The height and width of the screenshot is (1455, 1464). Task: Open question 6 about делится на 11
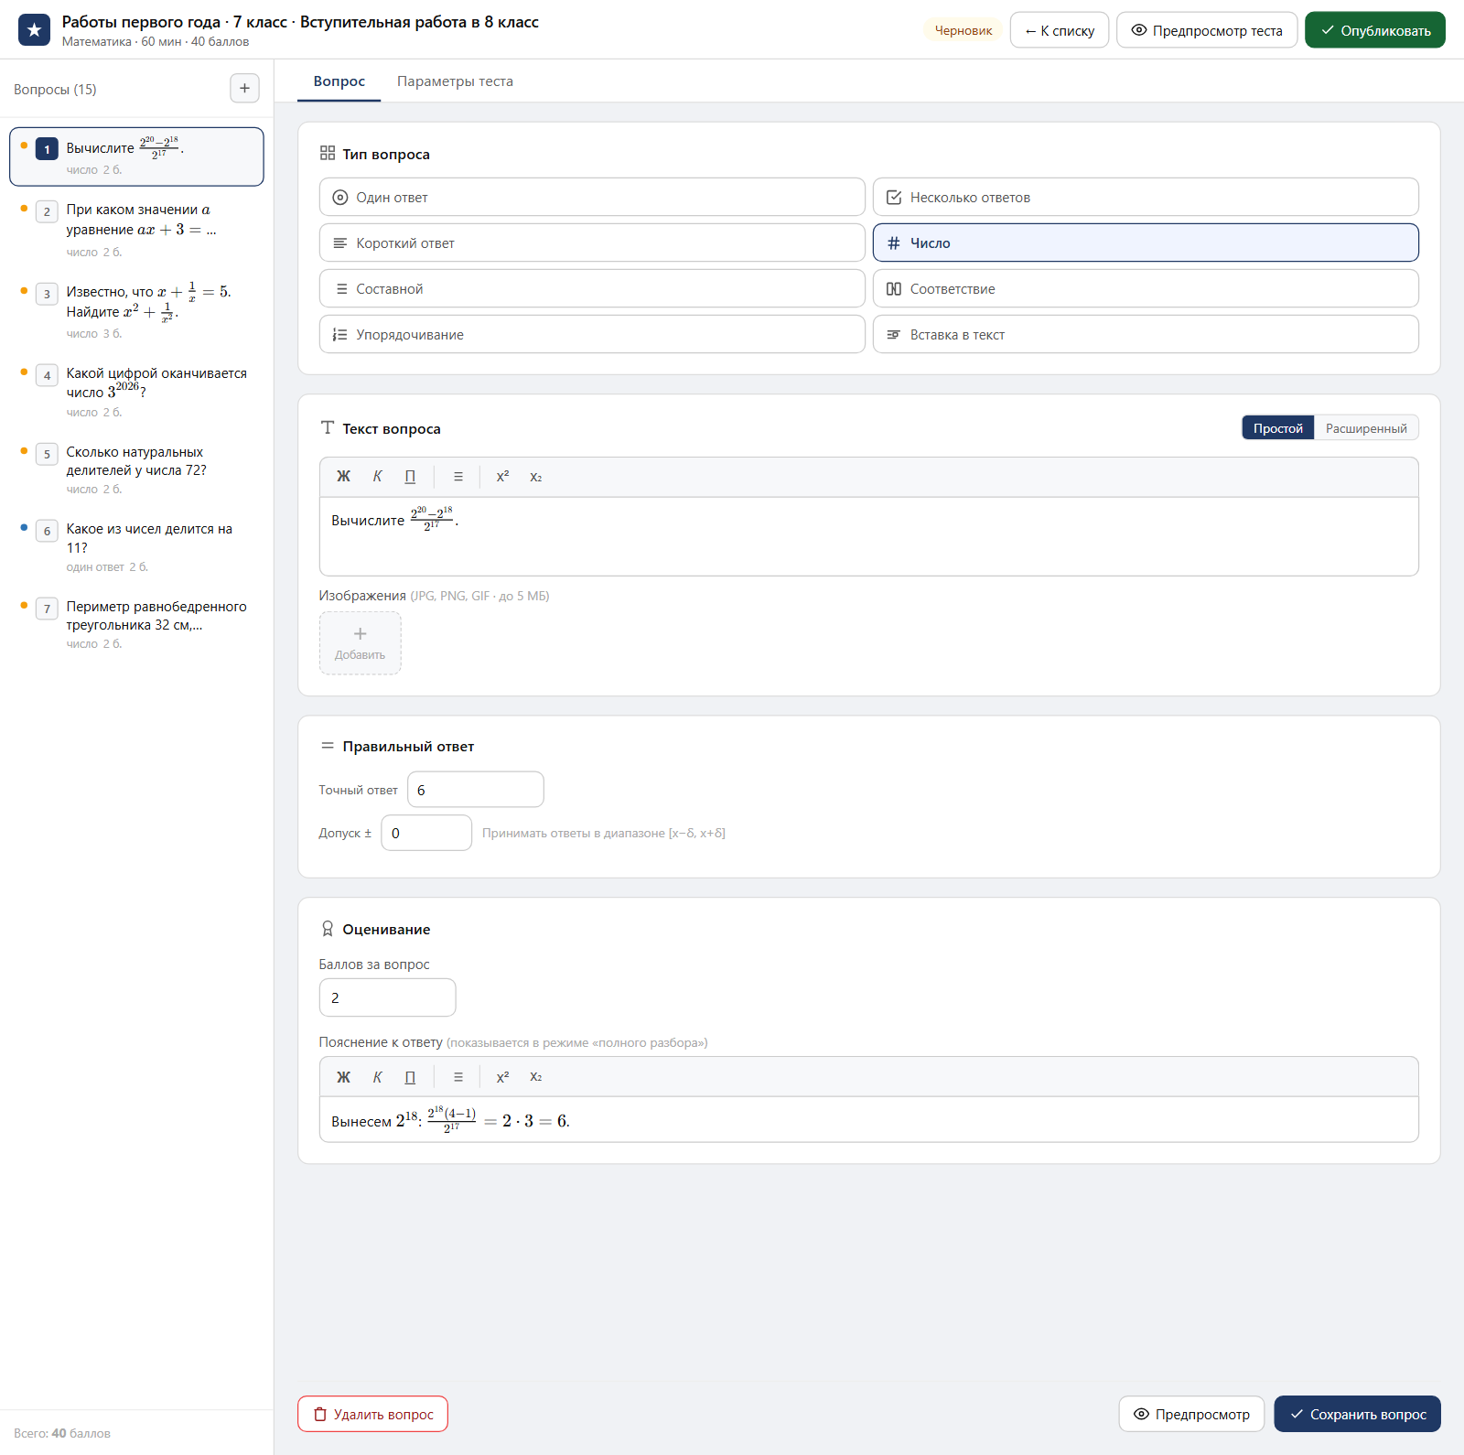[137, 547]
